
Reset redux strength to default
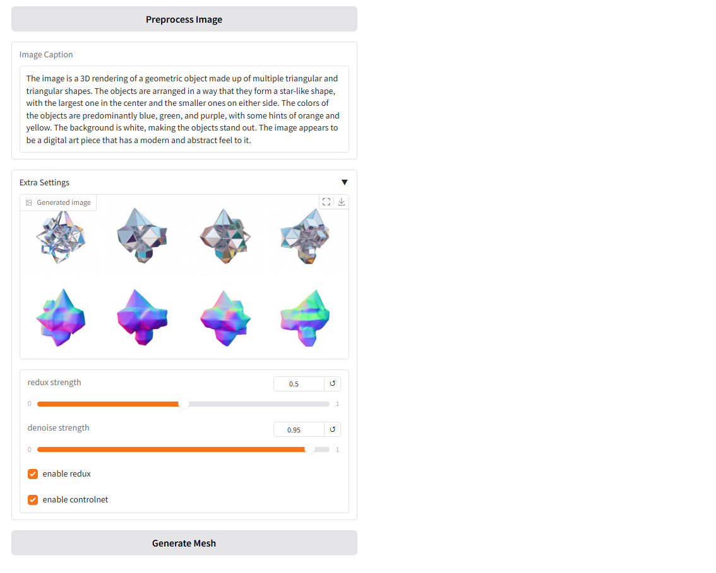coord(332,384)
